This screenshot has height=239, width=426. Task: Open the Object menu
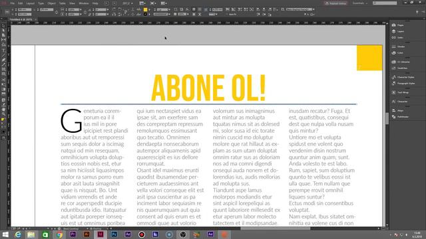tap(52, 3)
